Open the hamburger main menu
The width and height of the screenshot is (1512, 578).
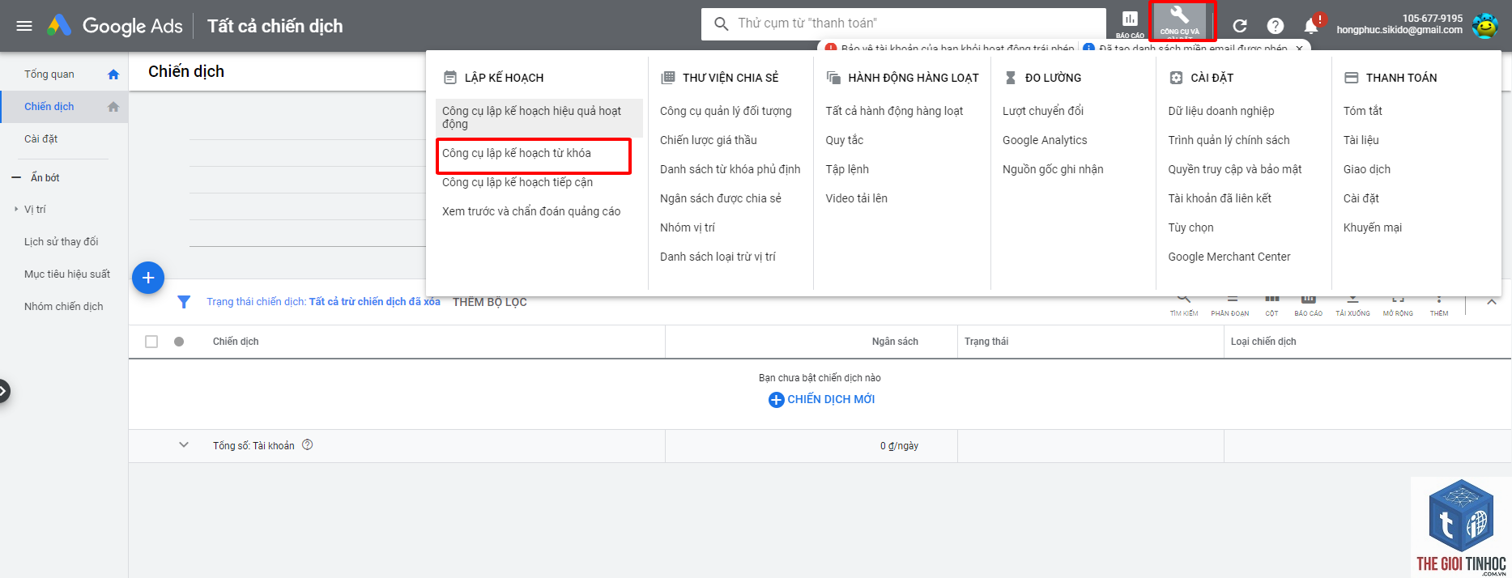click(x=24, y=26)
